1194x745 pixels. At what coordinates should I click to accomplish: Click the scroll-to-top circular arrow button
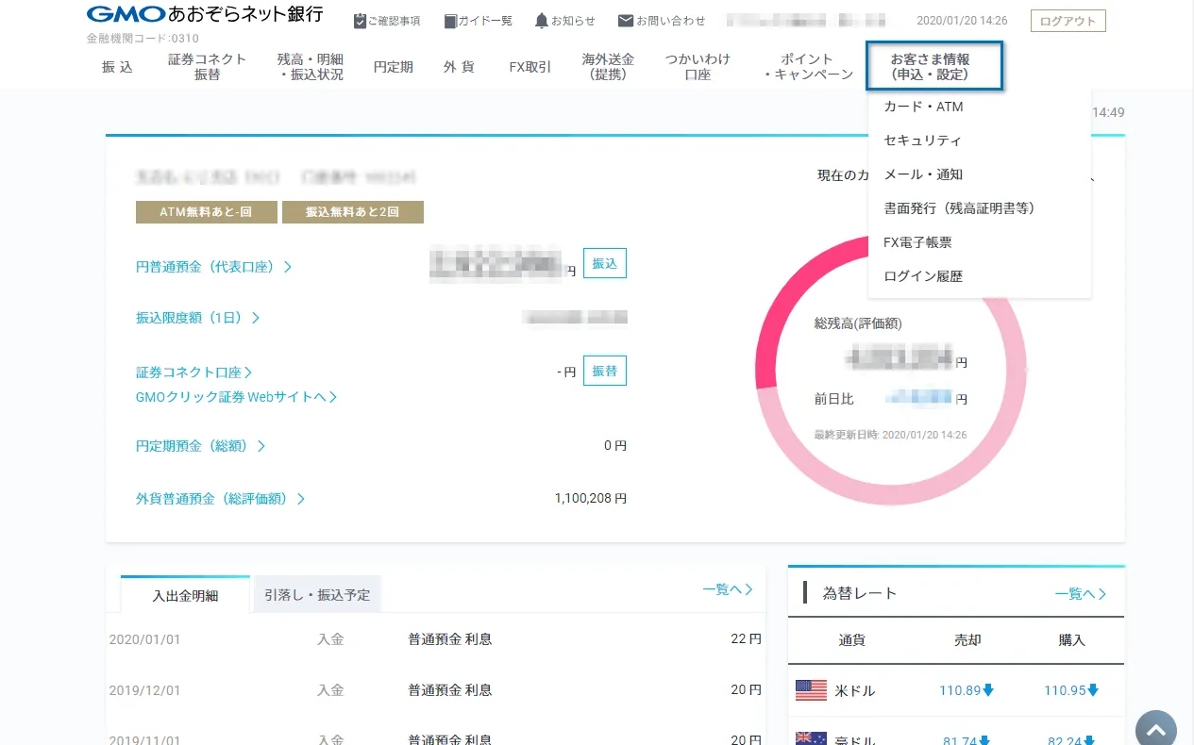click(x=1155, y=729)
